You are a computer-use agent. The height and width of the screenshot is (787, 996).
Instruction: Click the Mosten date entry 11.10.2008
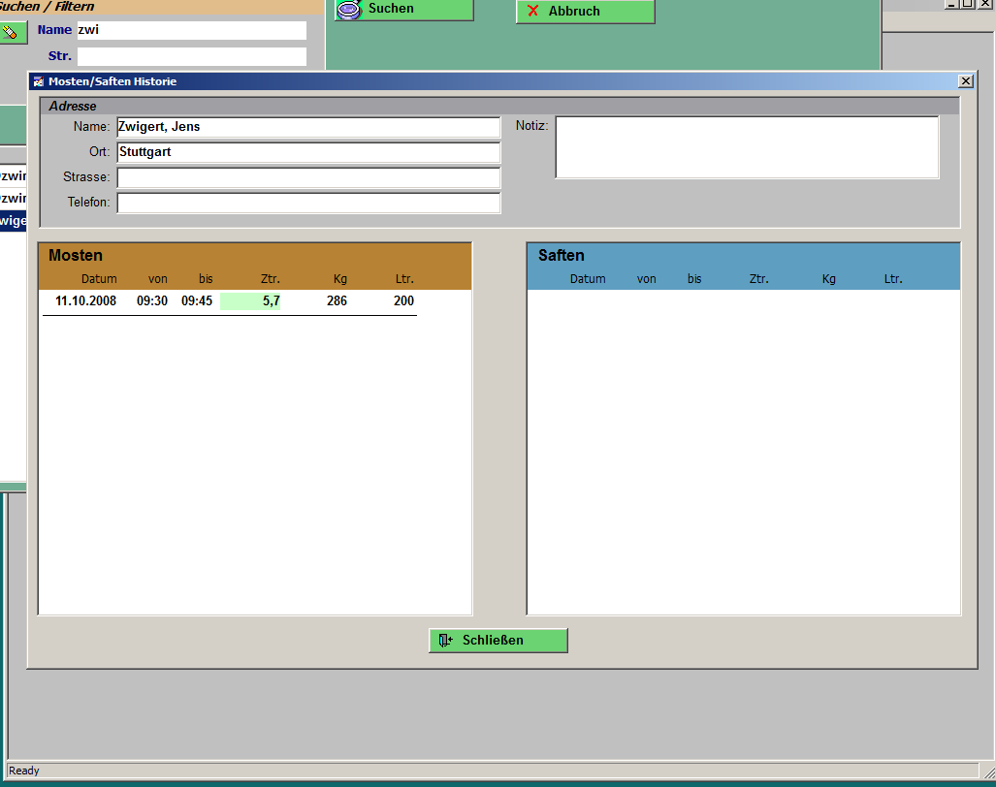(85, 301)
